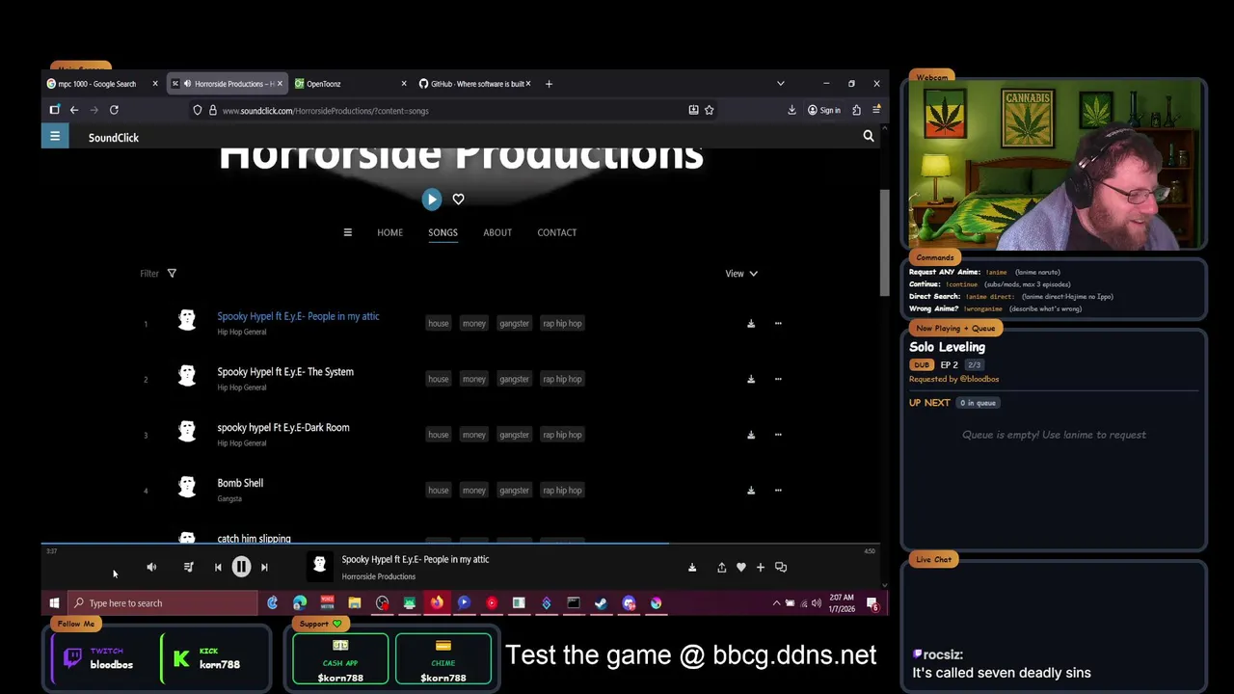Viewport: 1234px width, 694px height.
Task: Go back to the previous track
Action: (x=218, y=568)
